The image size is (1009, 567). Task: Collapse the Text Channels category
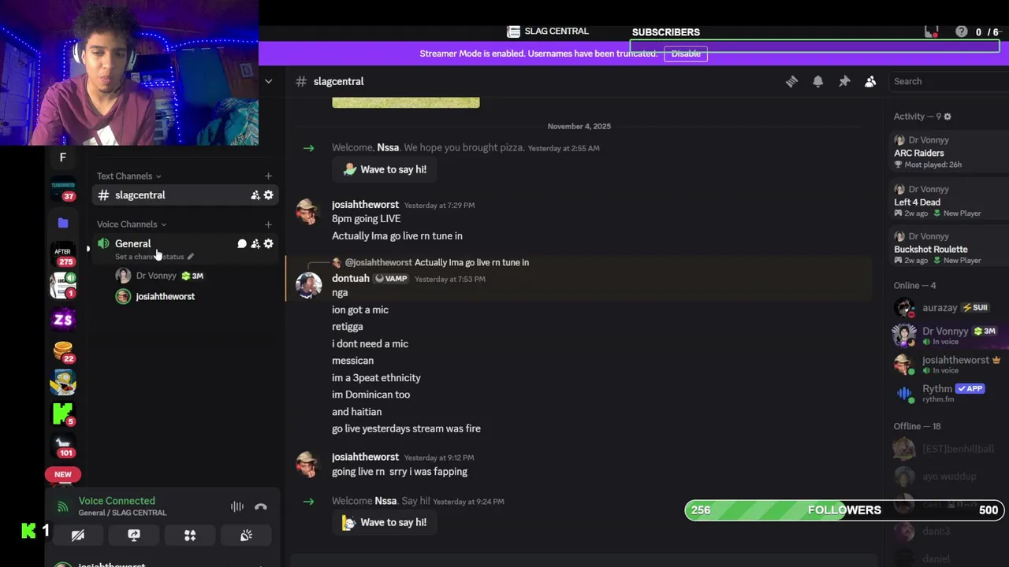click(x=128, y=176)
